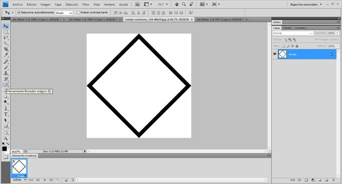Viewport: 342px width, 184px height.
Task: Enable Mostrar controles transf. checkbox
Action: coord(78,13)
